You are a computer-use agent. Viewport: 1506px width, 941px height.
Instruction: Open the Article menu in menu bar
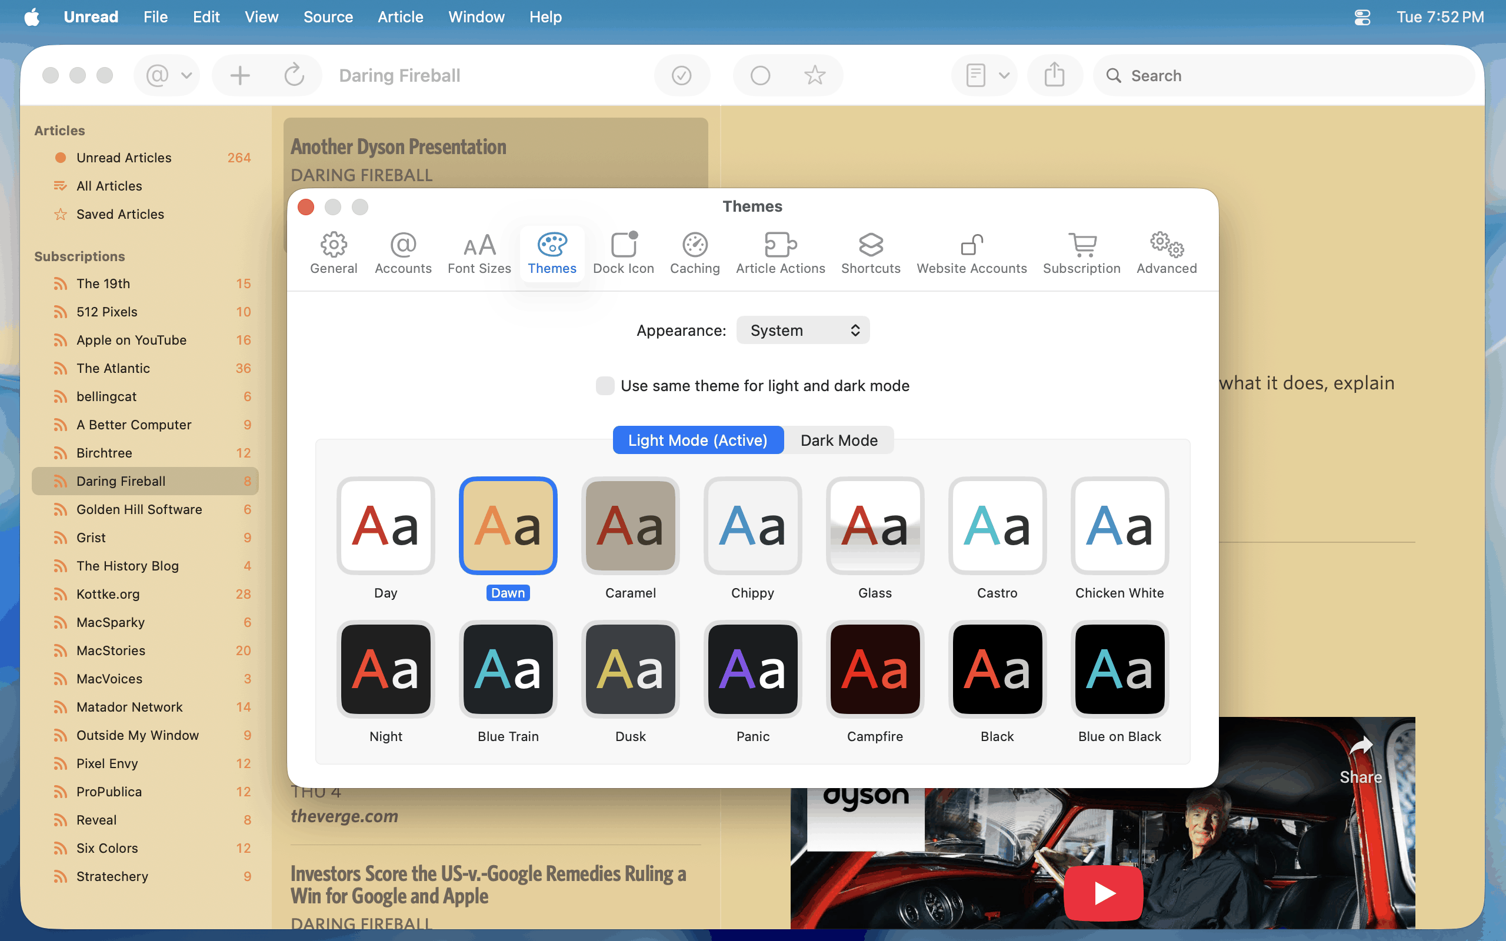click(x=400, y=17)
